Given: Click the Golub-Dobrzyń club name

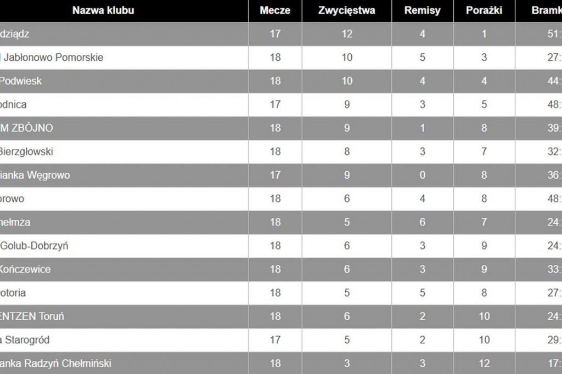Looking at the screenshot, I should (x=34, y=246).
